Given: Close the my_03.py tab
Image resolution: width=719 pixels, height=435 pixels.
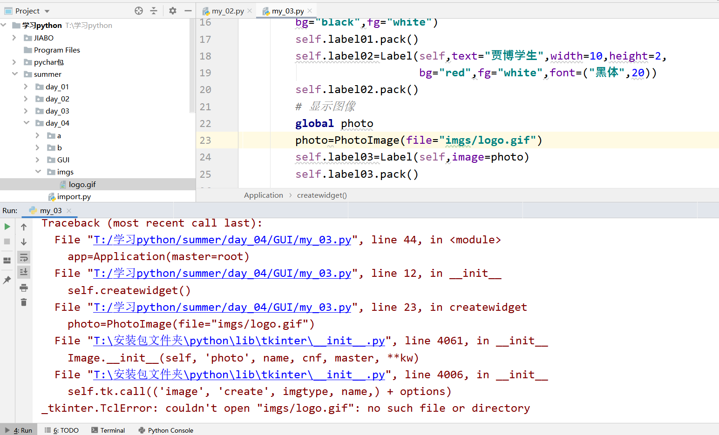Looking at the screenshot, I should (310, 11).
